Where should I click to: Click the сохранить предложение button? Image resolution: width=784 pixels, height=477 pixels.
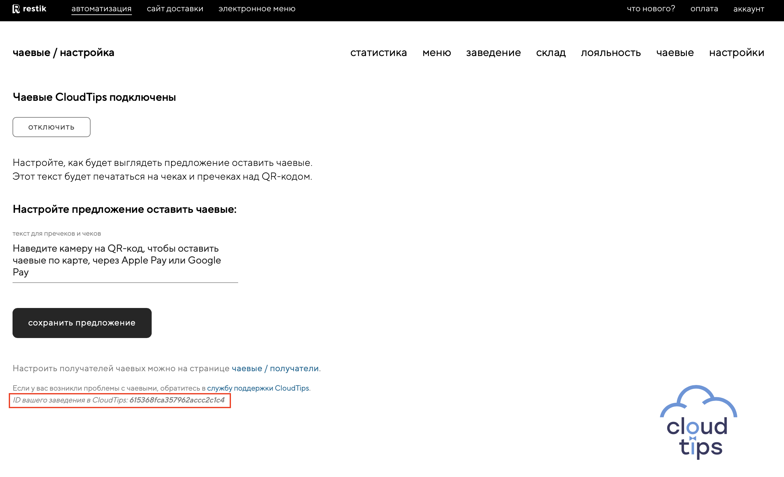82,323
